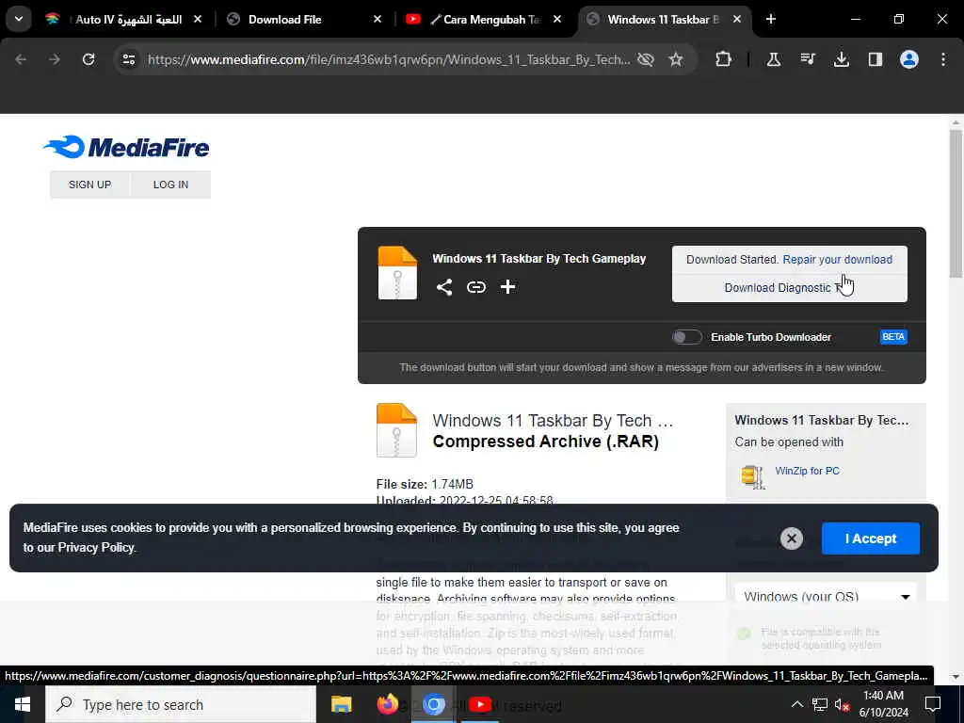Open the notification center icon
Image resolution: width=964 pixels, height=723 pixels.
(x=933, y=704)
